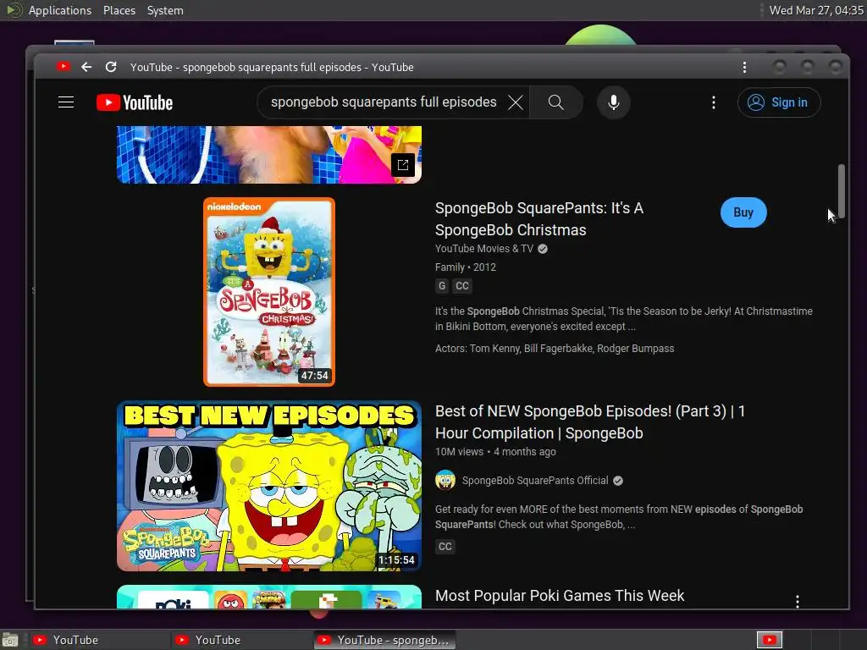Click the show desktop icon in bottom panel
The image size is (867, 650).
click(10, 640)
